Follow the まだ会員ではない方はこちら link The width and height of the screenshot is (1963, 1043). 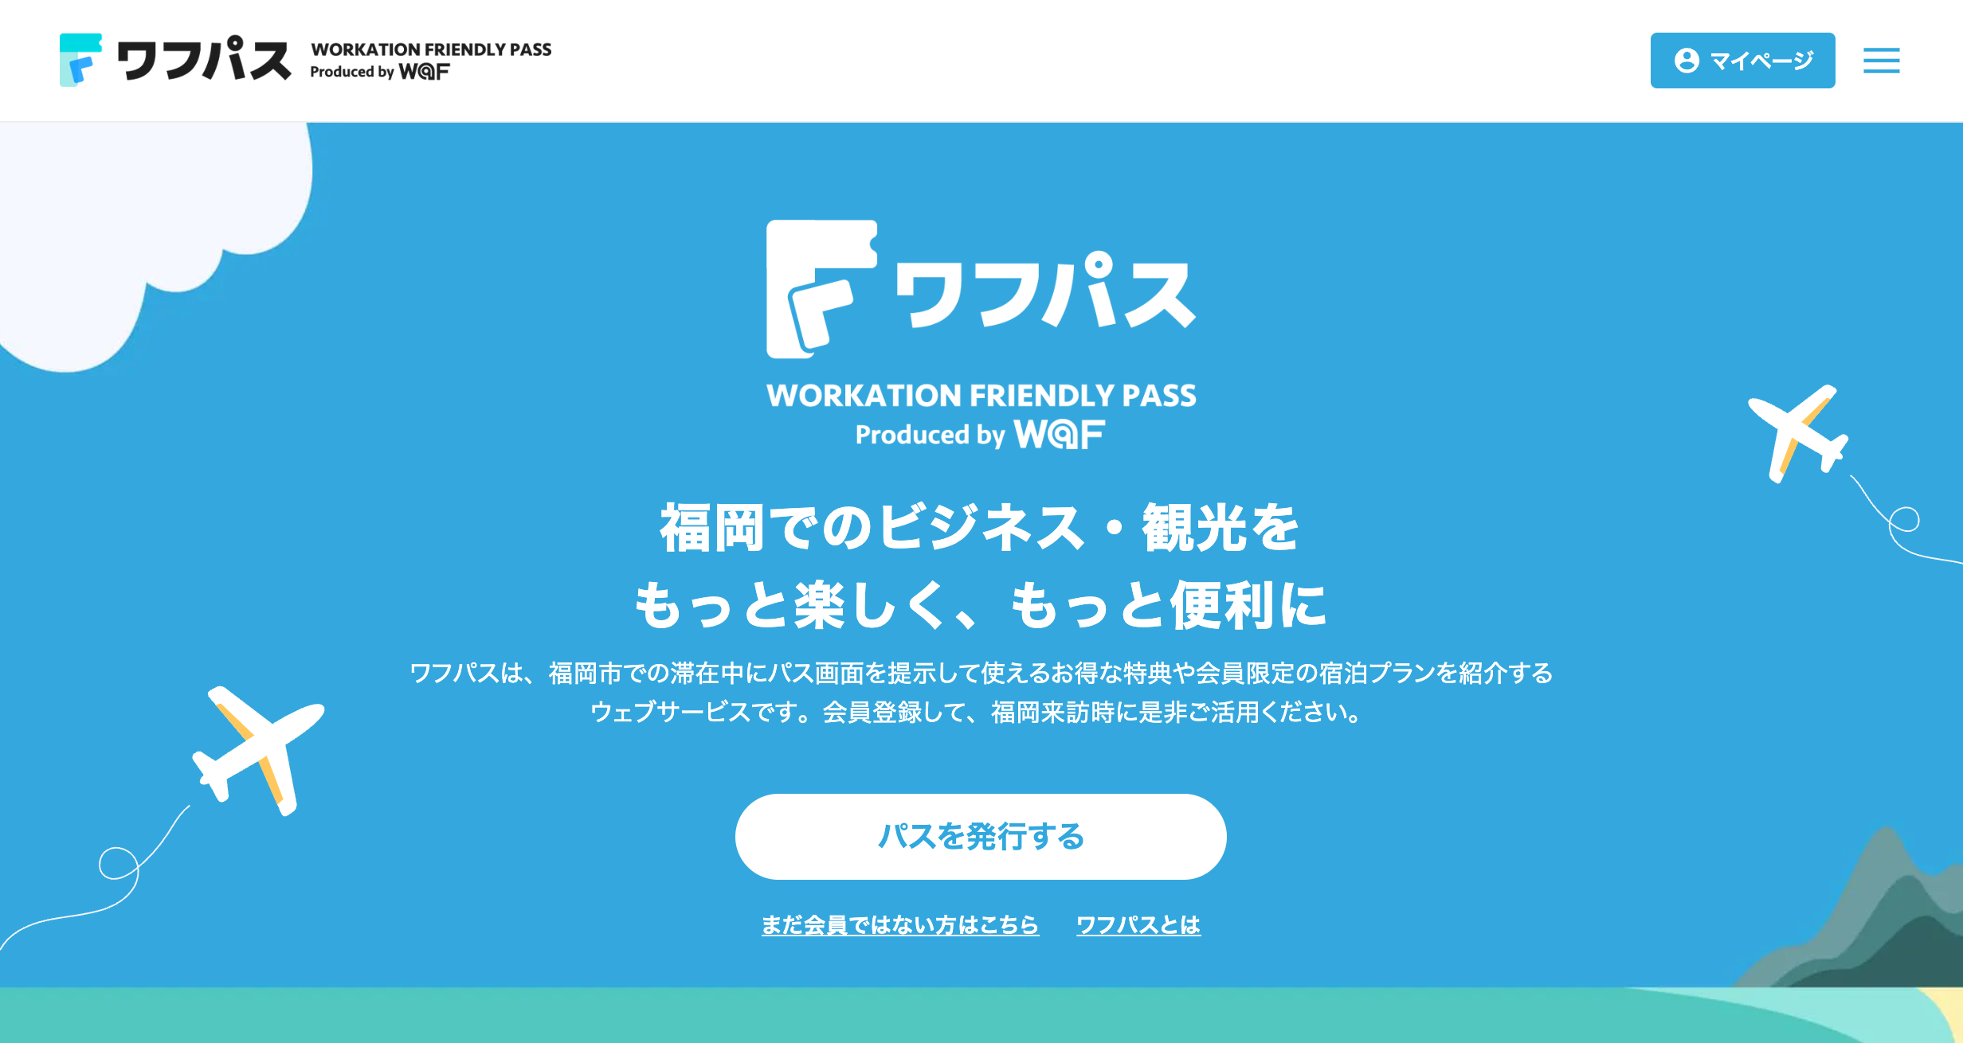coord(900,925)
